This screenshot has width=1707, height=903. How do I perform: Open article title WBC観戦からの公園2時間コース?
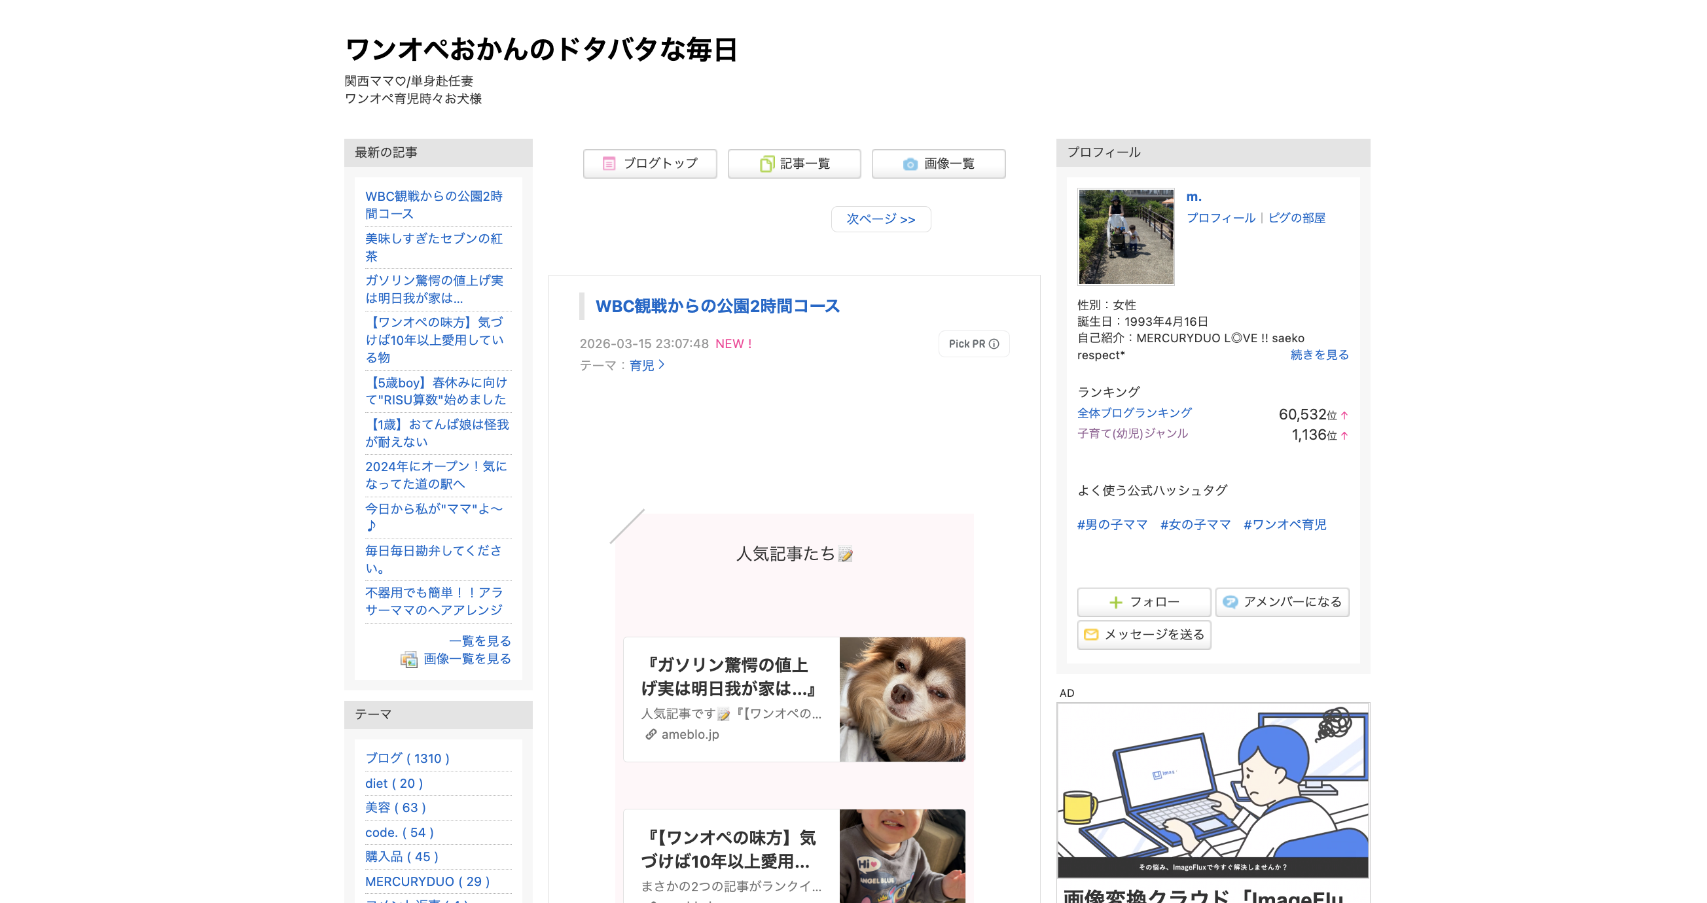(717, 306)
